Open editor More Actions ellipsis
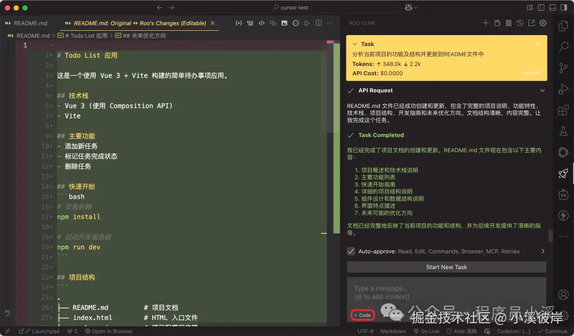This screenshot has width=574, height=336. pos(330,23)
